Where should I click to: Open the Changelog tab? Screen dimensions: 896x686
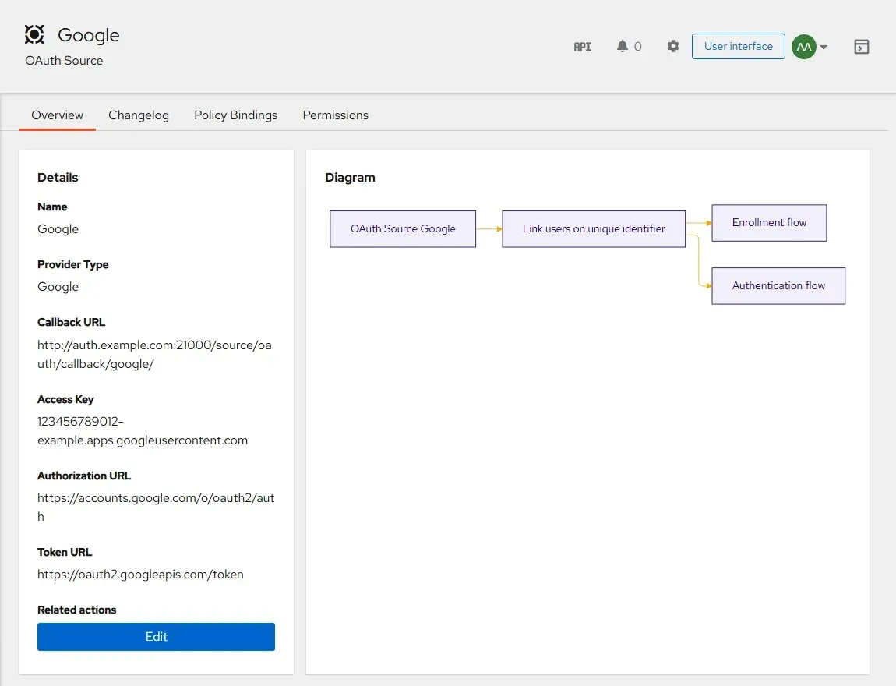point(139,115)
